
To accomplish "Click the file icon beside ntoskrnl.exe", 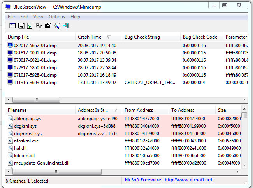I will [x=11, y=141].
